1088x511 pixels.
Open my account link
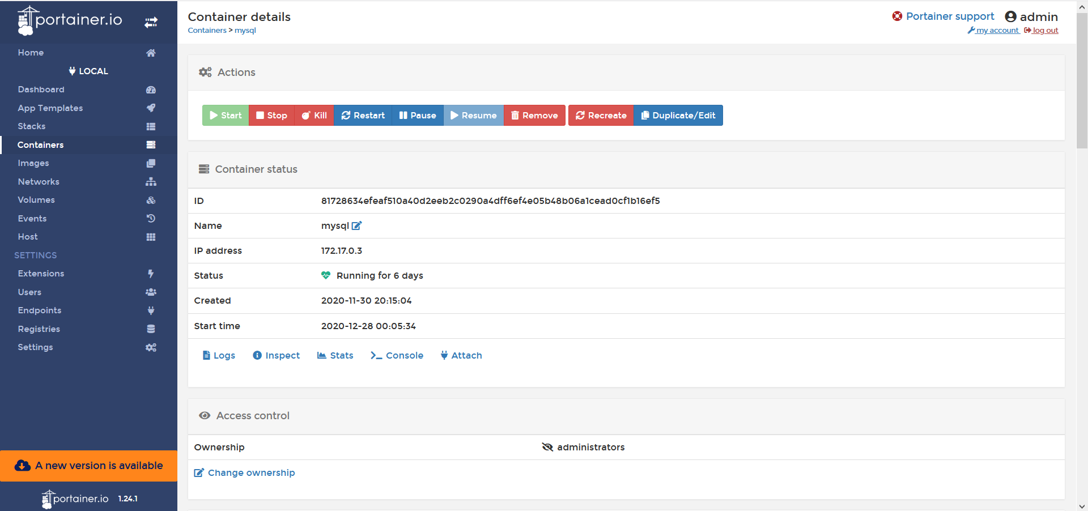[x=993, y=31]
